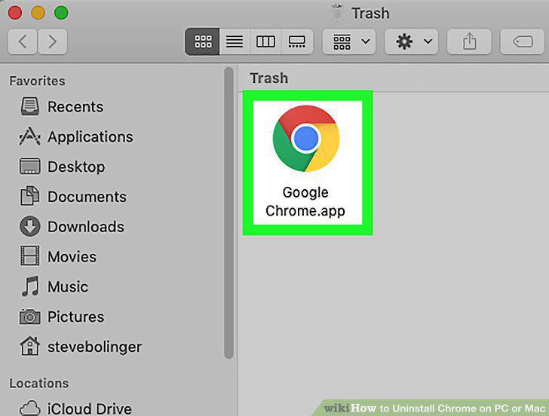The image size is (549, 416).
Task: Close the Trash window
Action: (15, 13)
